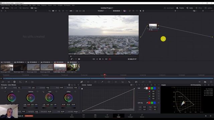Reset the Offset color wheel

click(x=75, y=92)
